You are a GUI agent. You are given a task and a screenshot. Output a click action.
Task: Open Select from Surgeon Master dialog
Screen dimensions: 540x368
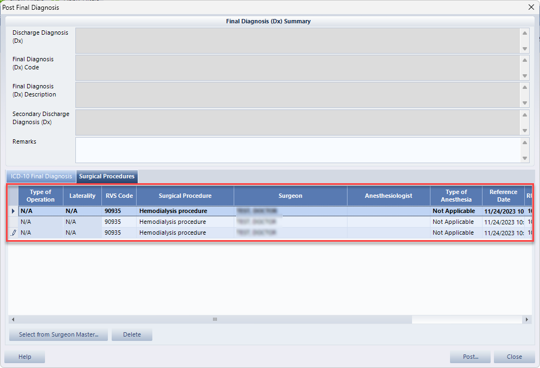(59, 334)
